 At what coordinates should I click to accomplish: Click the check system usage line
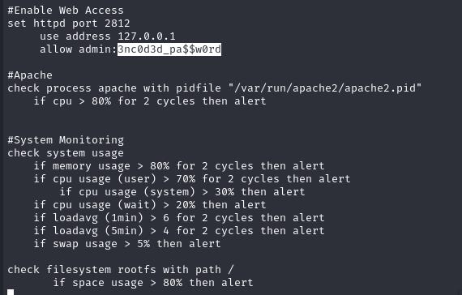click(66, 153)
